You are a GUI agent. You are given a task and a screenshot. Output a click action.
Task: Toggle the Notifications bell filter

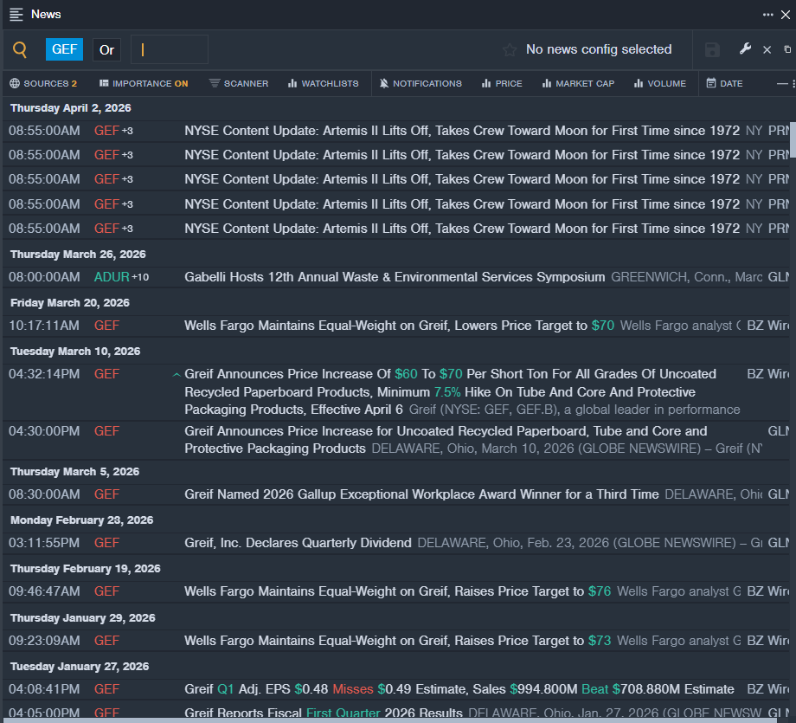click(x=420, y=84)
